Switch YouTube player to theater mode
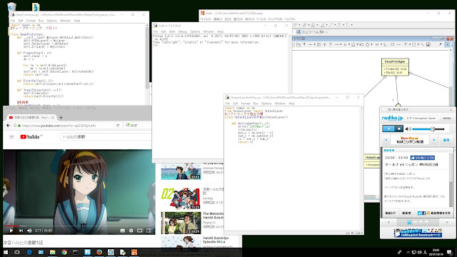The width and height of the screenshot is (457, 257). tap(140, 231)
